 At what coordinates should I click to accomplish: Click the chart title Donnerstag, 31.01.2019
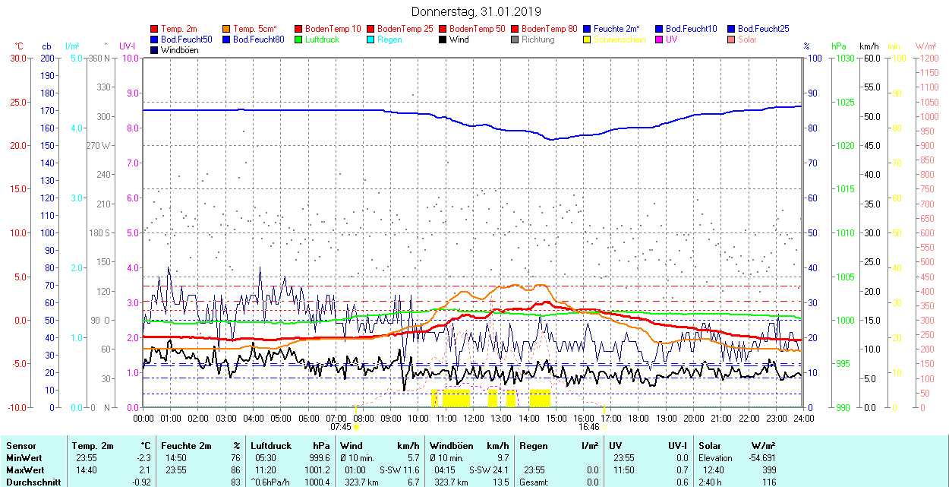(x=475, y=11)
